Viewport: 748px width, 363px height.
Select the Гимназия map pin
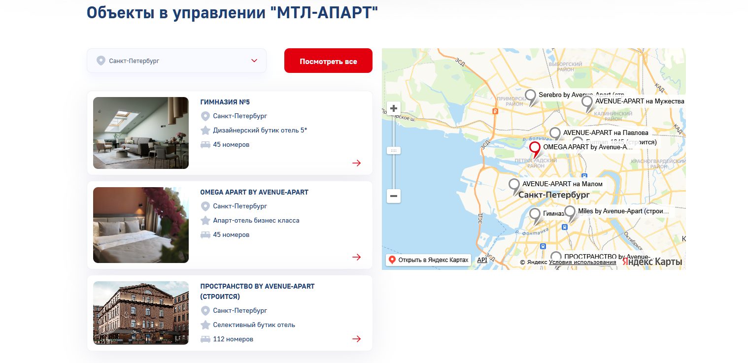[535, 217]
